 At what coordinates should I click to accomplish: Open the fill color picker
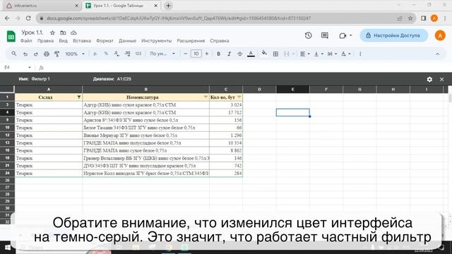[x=264, y=54]
